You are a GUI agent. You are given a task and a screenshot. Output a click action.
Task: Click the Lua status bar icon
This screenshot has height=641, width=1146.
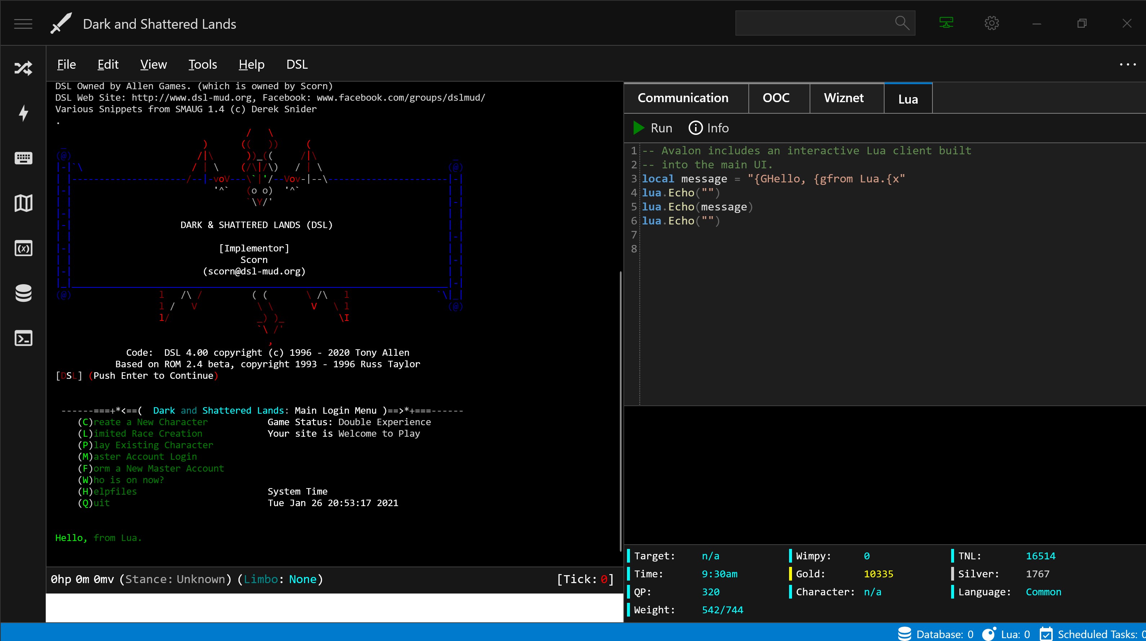tap(989, 634)
